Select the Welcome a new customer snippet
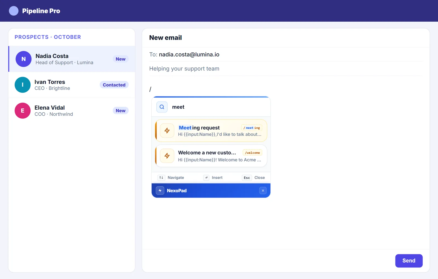The width and height of the screenshot is (438, 279). 211,156
